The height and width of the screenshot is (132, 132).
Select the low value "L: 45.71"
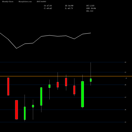pyautogui.click(x=69, y=8)
